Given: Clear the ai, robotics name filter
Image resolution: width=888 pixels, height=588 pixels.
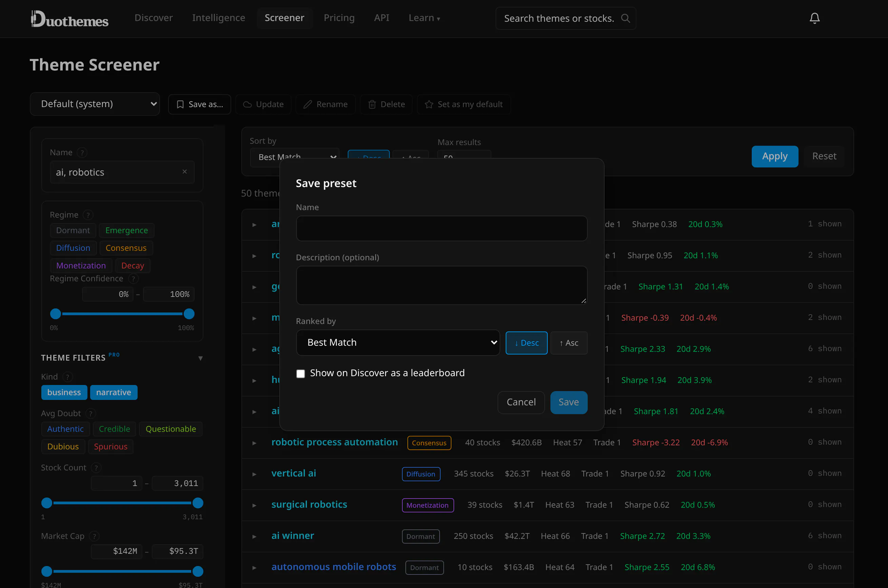Looking at the screenshot, I should 184,172.
